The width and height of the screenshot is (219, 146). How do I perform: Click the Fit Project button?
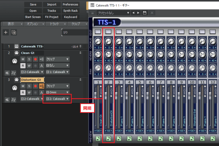[x=52, y=17]
